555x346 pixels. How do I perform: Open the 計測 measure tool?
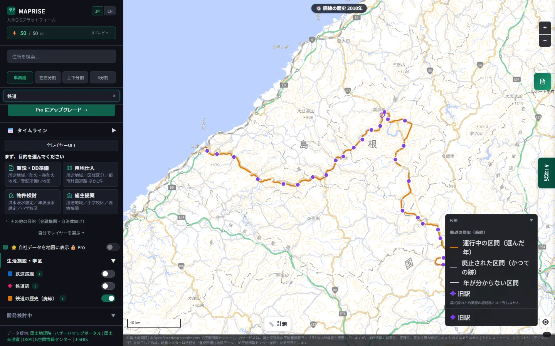(x=277, y=324)
